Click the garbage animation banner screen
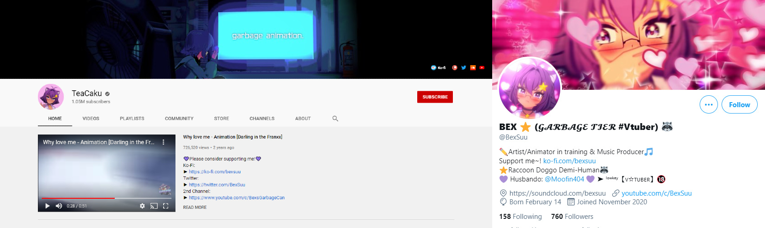 coord(266,35)
